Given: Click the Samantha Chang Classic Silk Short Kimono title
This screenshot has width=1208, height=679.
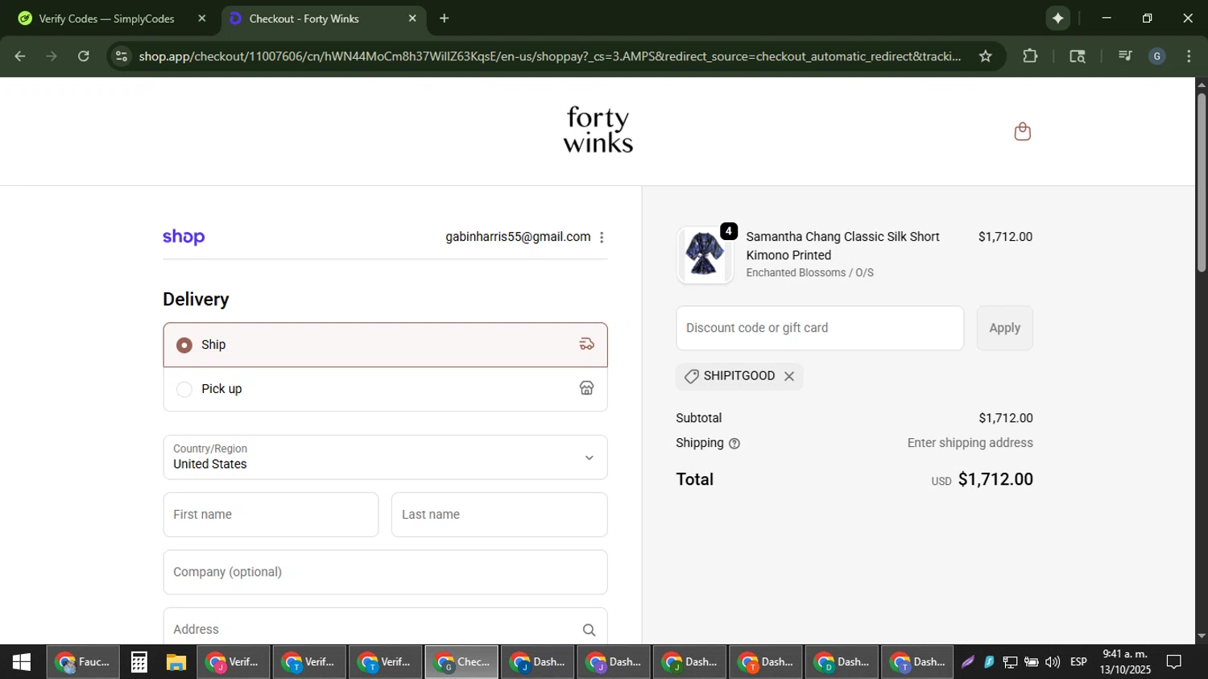Looking at the screenshot, I should point(842,246).
